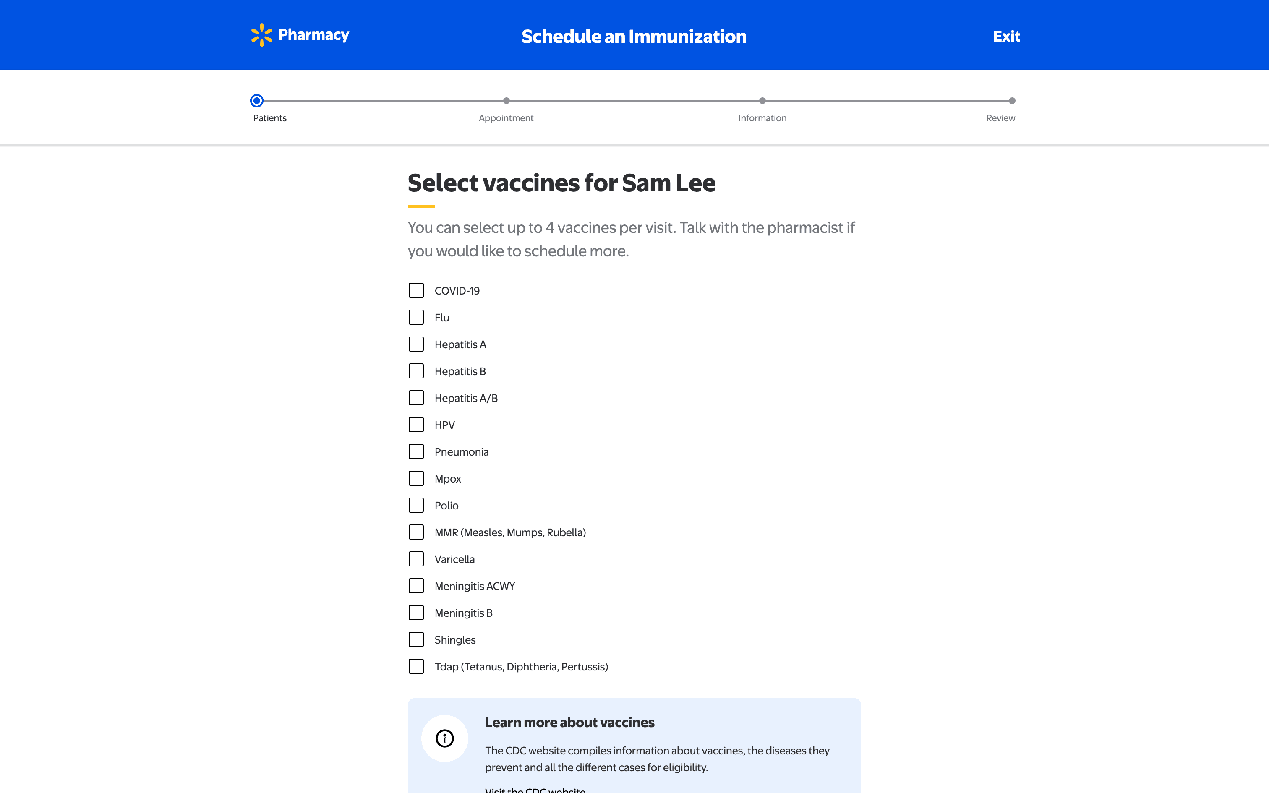This screenshot has height=793, width=1269.
Task: Tick the Hepatitis A checkbox
Action: pyautogui.click(x=416, y=344)
